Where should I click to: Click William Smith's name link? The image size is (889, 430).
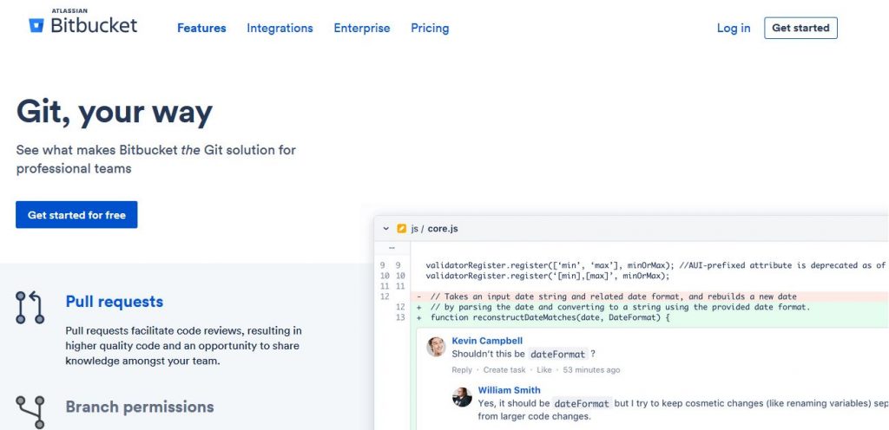509,390
